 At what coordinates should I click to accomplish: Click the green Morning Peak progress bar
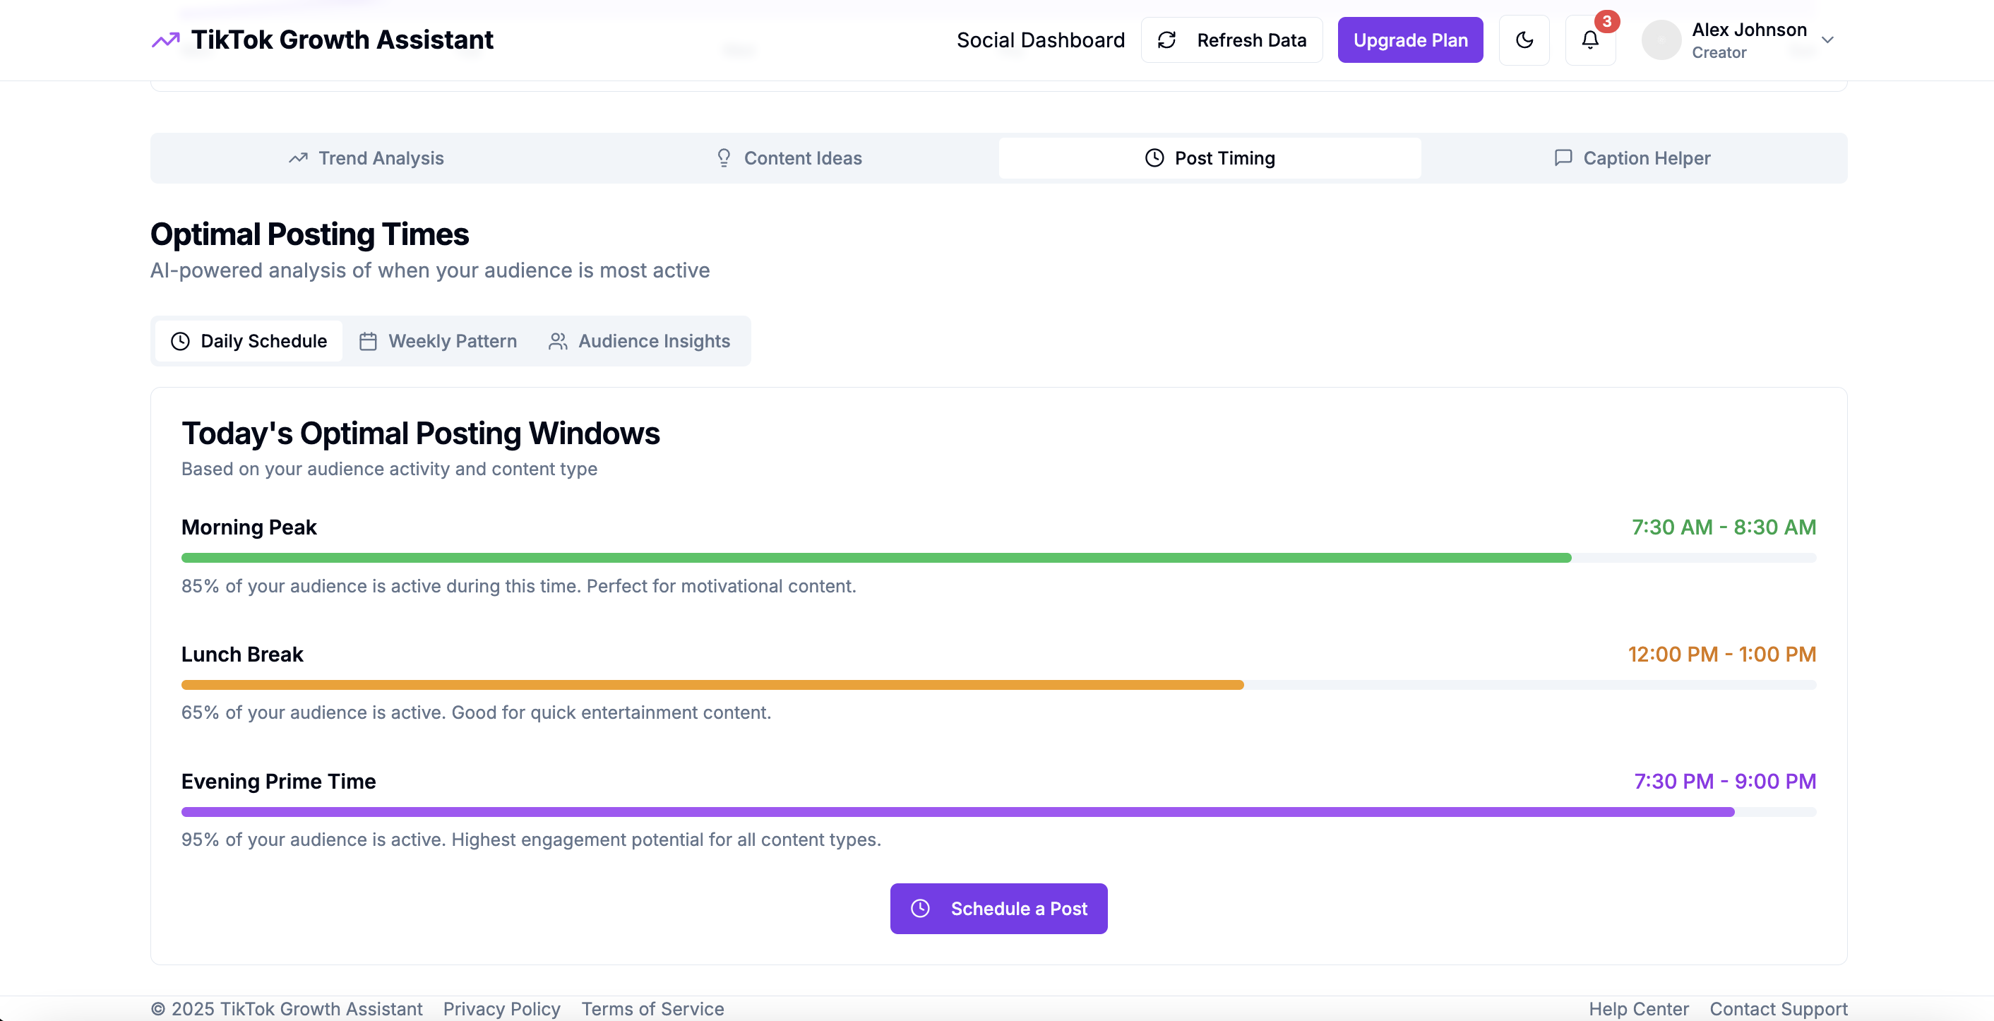click(998, 558)
